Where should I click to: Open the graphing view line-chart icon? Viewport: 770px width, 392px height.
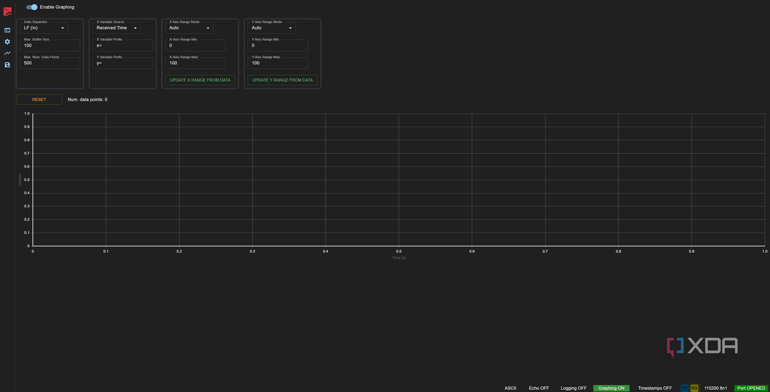point(7,53)
